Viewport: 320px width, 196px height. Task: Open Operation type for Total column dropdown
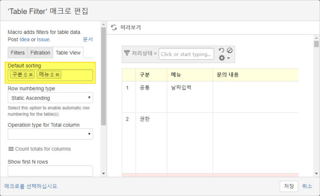pos(50,134)
